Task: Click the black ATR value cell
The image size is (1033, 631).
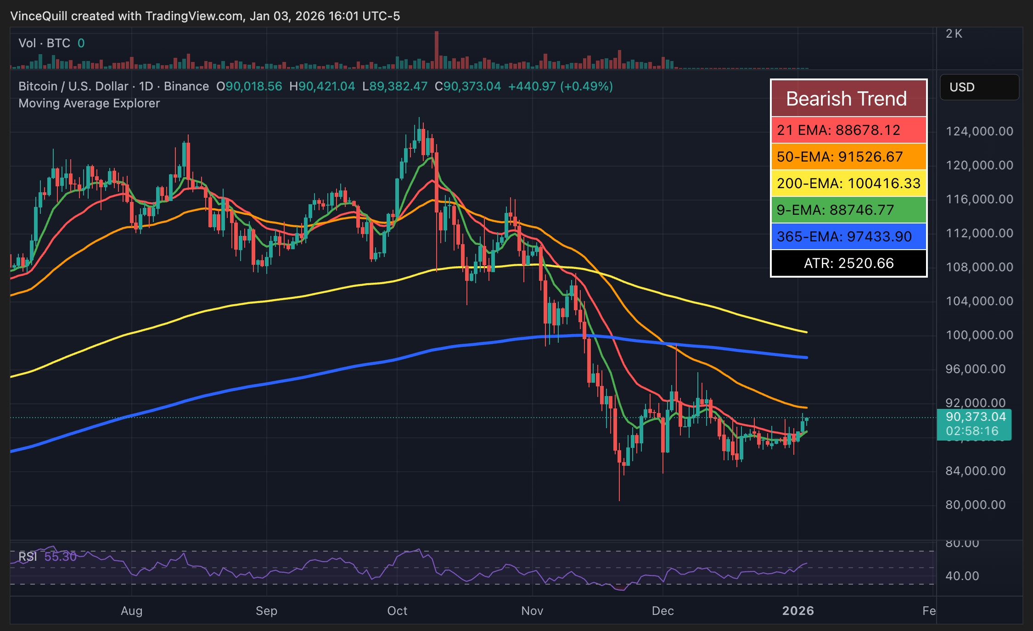Action: pyautogui.click(x=848, y=263)
